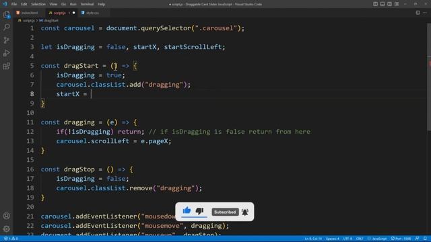
Task: Close the unsaved script.js tab dot
Action: point(73,13)
